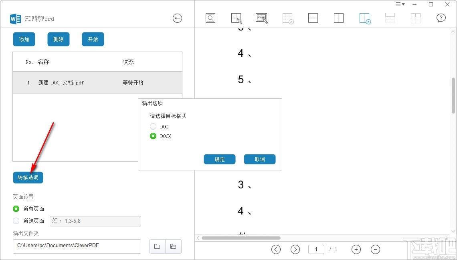Select the table area edit tool
The image size is (457, 260).
pos(236,18)
